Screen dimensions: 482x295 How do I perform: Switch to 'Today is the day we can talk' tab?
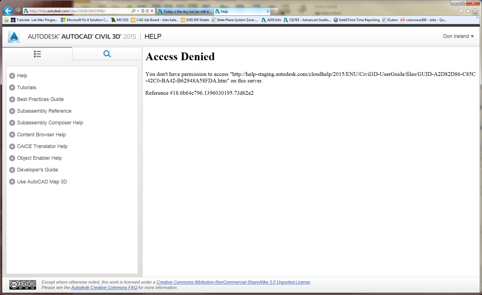tap(185, 11)
